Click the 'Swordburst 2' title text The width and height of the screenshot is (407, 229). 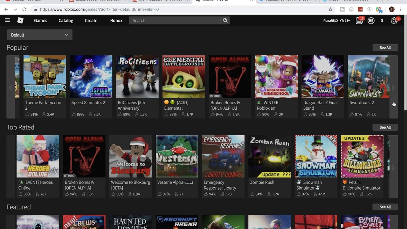(362, 102)
